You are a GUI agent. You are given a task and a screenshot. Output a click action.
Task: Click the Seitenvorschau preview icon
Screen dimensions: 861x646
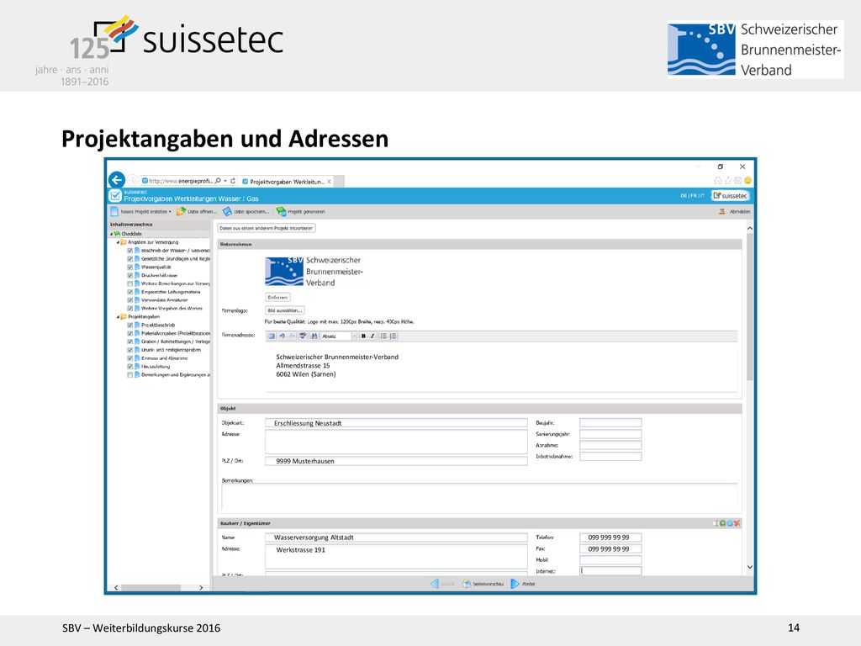point(466,584)
